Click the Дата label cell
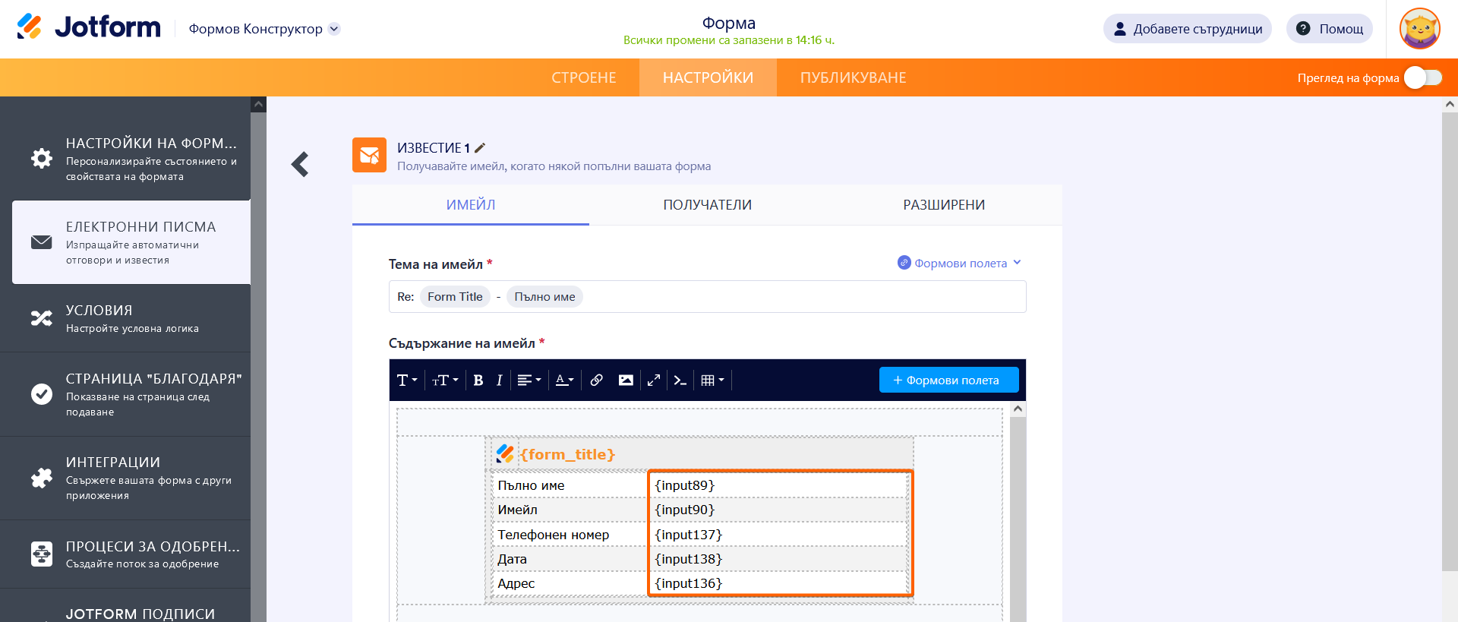Image resolution: width=1458 pixels, height=622 pixels. (570, 559)
